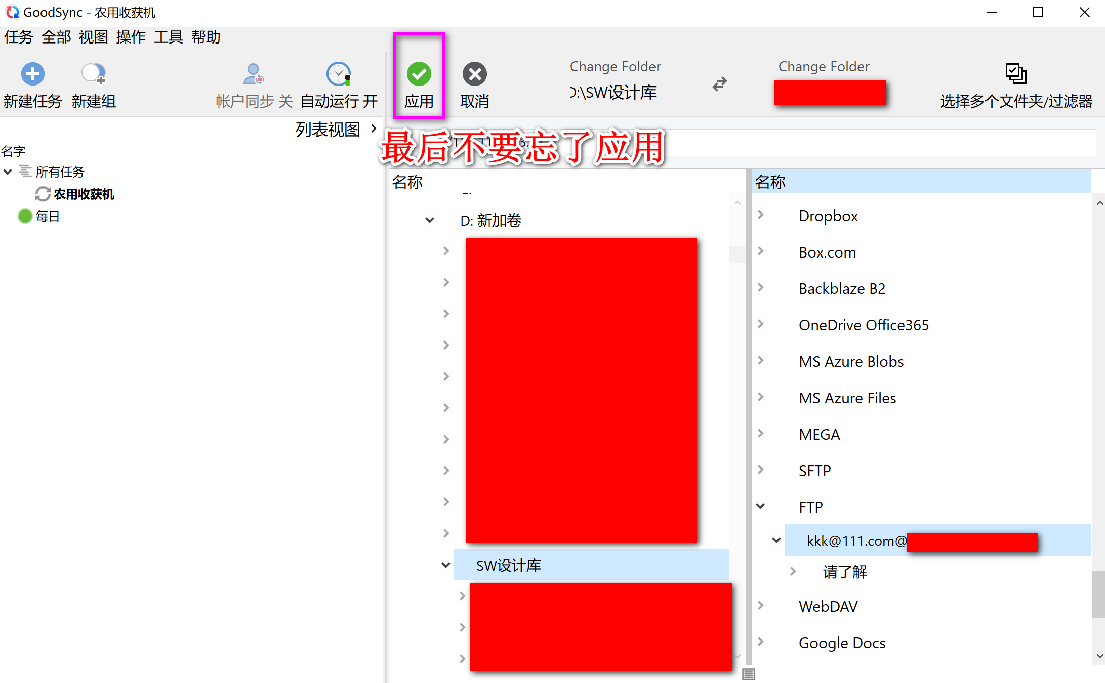Expand the MEGA node
1105x683 pixels.
(x=761, y=434)
